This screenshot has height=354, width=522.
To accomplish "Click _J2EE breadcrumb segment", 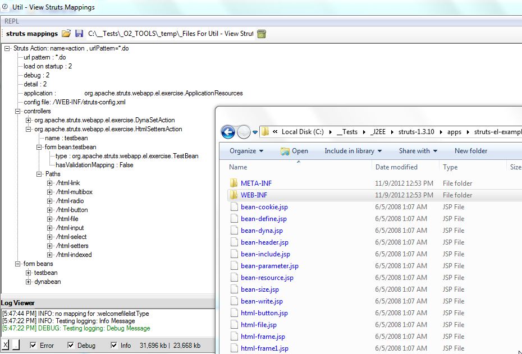I will pyautogui.click(x=378, y=132).
